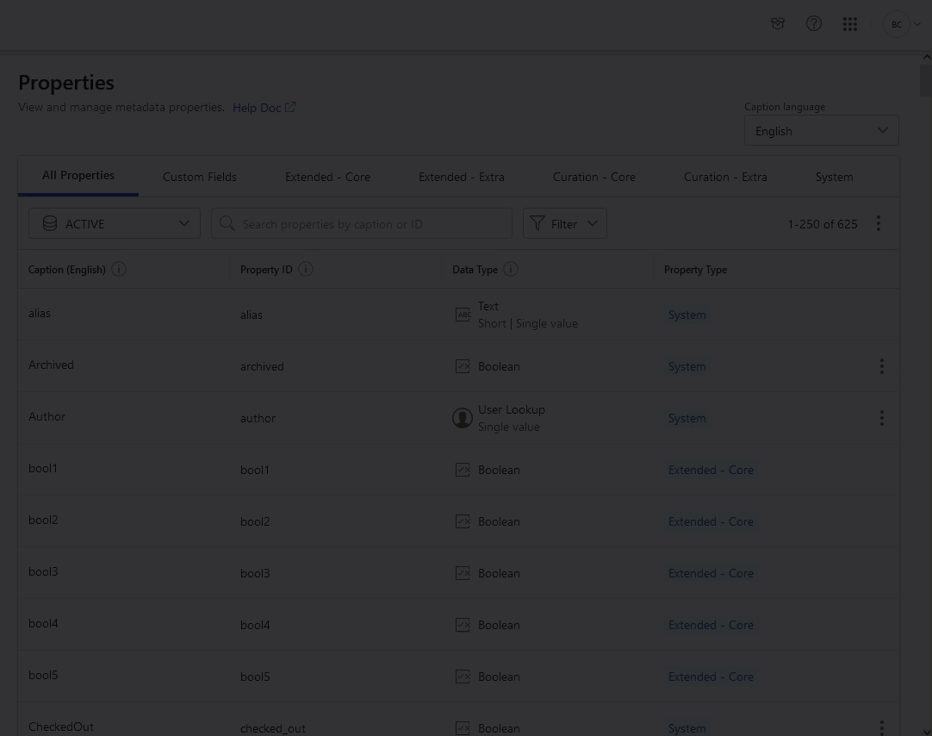Switch to the Curation - Core tab

click(x=593, y=177)
